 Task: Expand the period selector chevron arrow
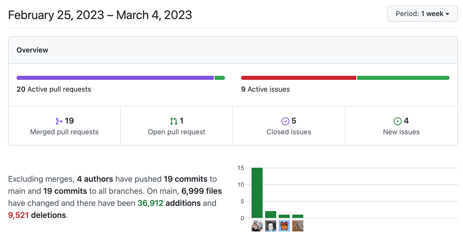448,14
